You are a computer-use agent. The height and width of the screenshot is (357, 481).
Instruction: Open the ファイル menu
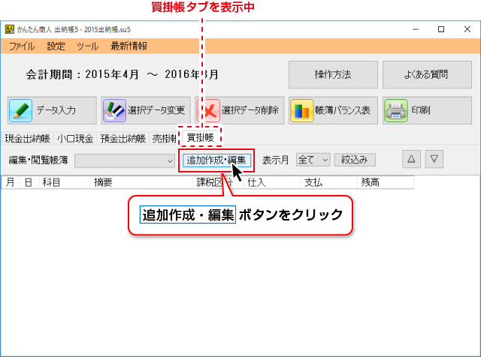(x=22, y=46)
